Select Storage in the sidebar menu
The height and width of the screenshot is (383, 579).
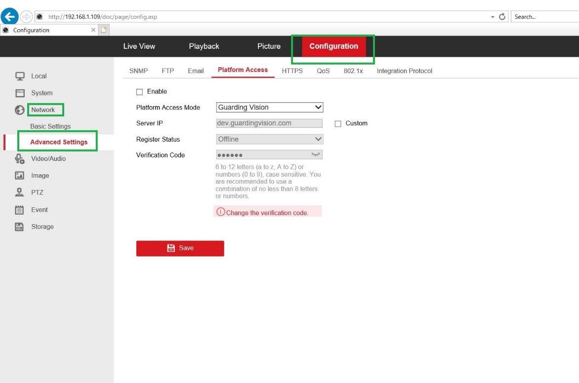pos(42,227)
